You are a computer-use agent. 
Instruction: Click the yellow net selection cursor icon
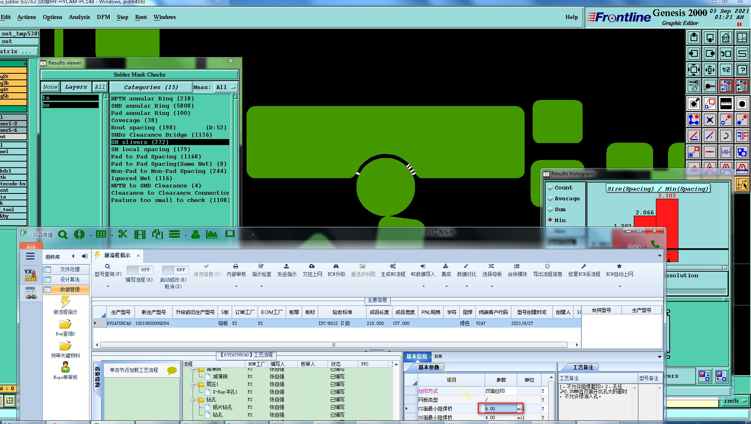(742, 184)
